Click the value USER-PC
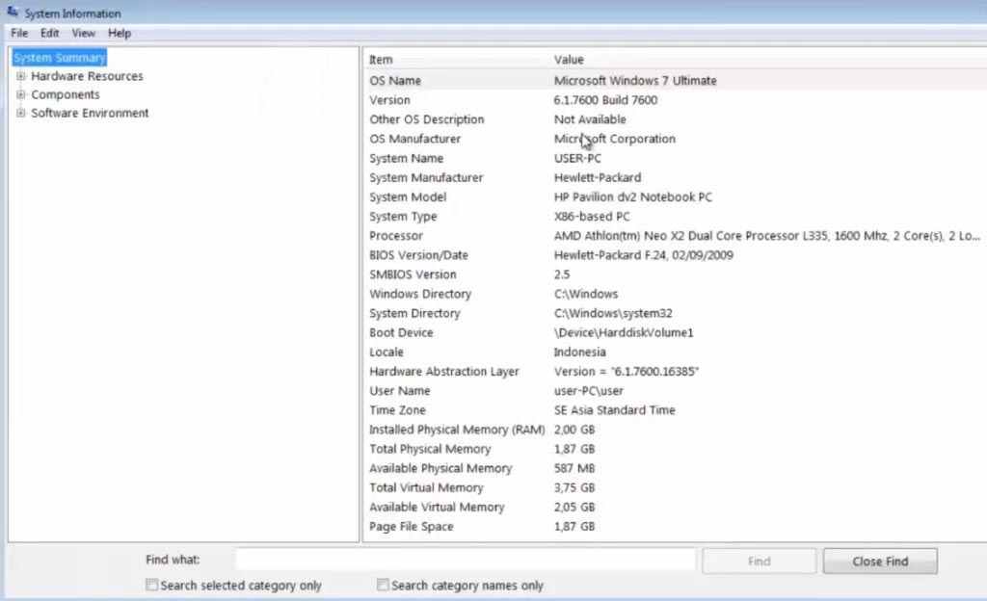 coord(577,158)
